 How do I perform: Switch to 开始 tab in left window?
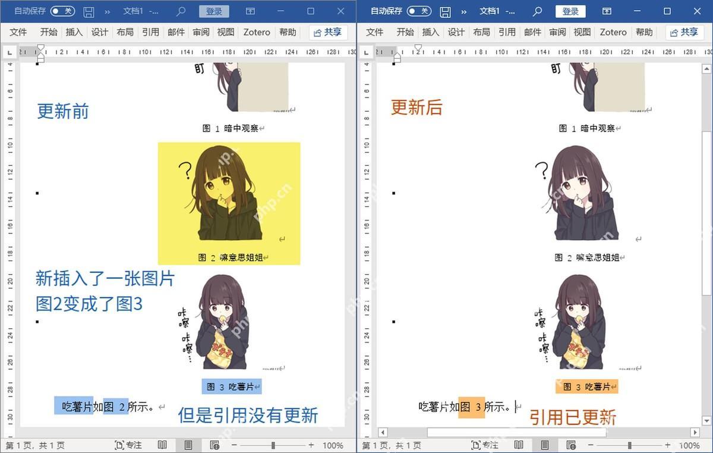click(x=49, y=32)
